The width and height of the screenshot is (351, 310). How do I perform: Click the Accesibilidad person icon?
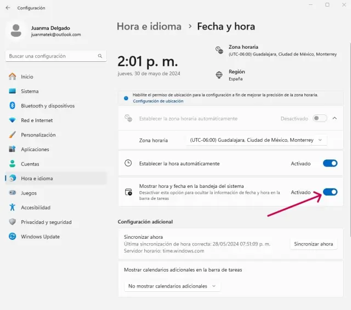pos(12,208)
